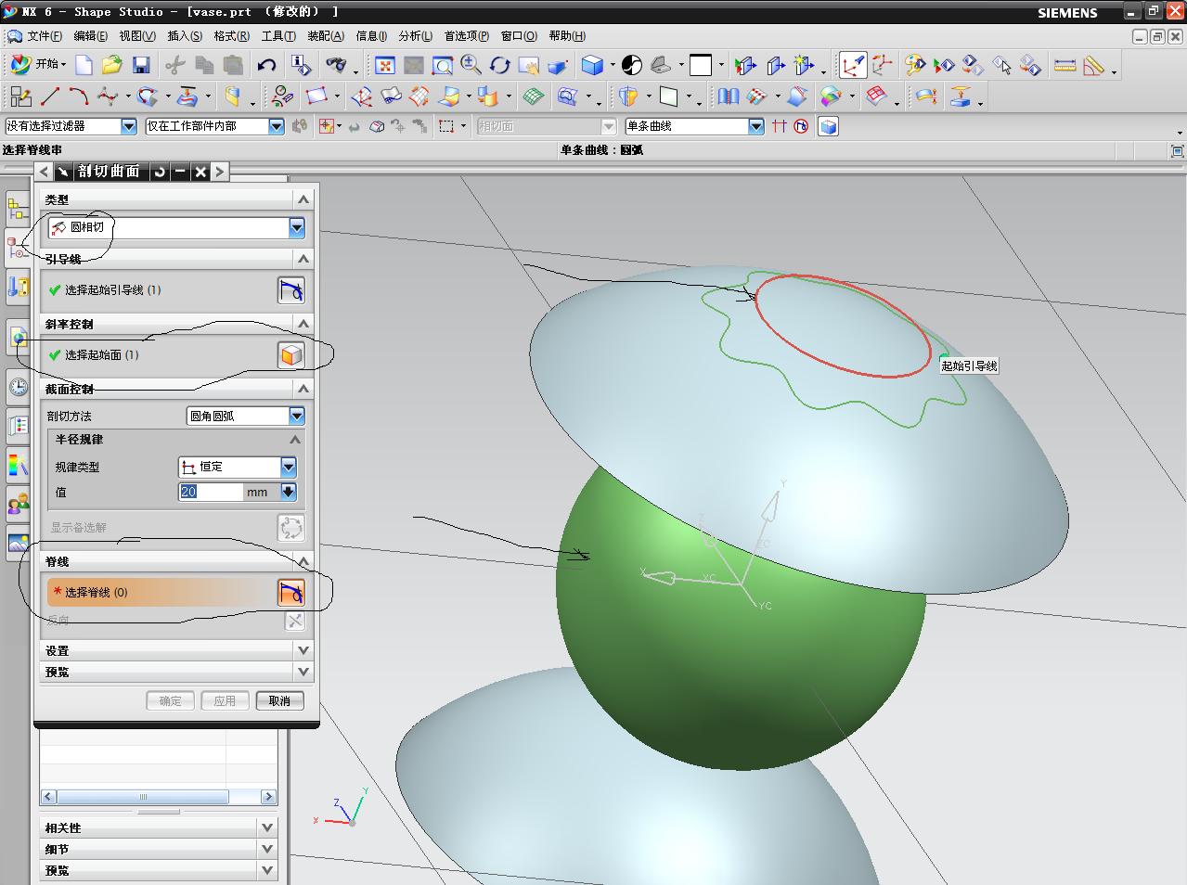Open the sketch tool icon

pos(20,96)
